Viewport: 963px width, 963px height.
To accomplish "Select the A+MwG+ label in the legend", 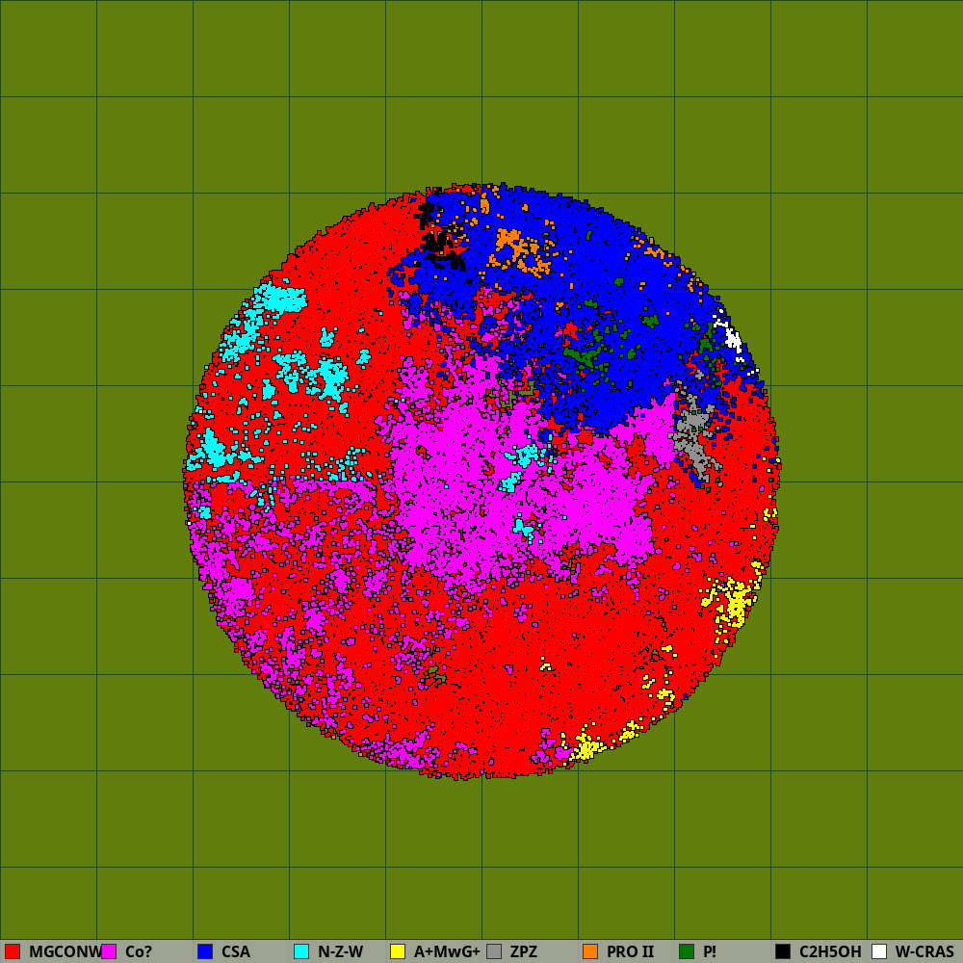I will (x=447, y=951).
